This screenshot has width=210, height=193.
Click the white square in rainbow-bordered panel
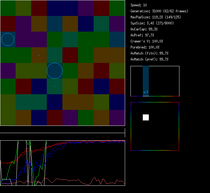146,117
